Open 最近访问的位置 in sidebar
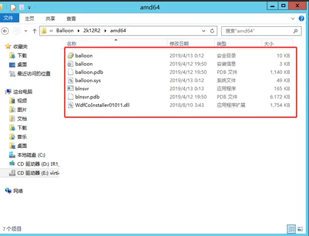The width and height of the screenshot is (309, 236). point(34,74)
